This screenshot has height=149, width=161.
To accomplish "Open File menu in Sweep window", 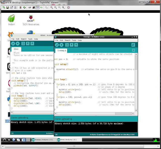I will (57, 40).
